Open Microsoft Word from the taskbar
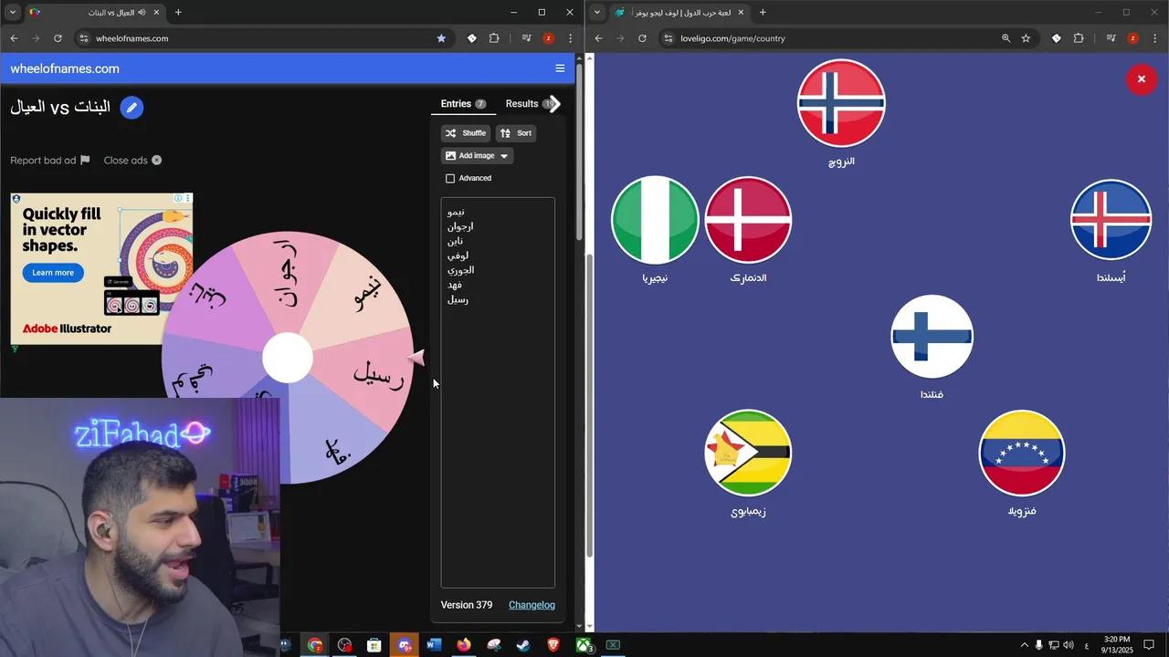 (x=434, y=645)
